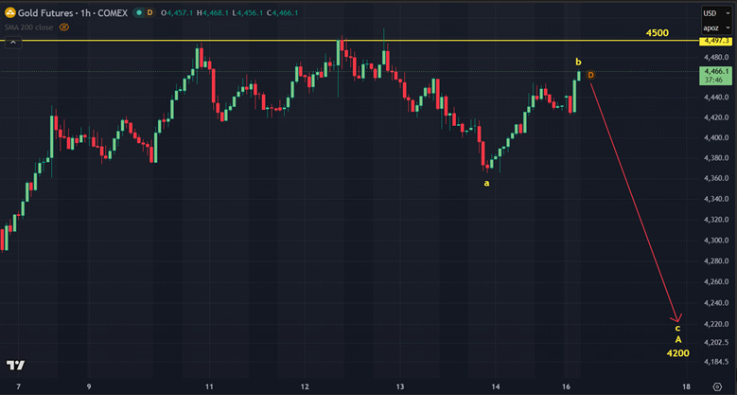Click the open value O4,457.1
Viewport: 737px width, 395px height.
pos(177,13)
